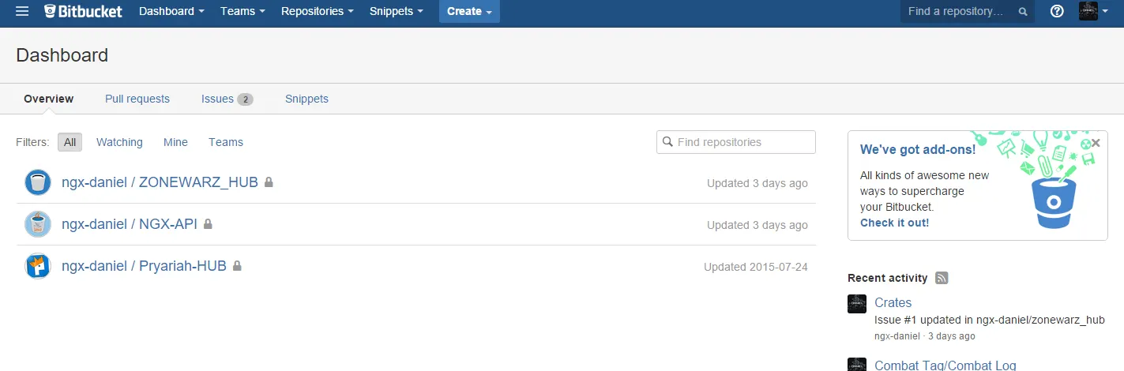Click the ZONEWARZ_HUB repository avatar
1124x371 pixels.
(38, 182)
